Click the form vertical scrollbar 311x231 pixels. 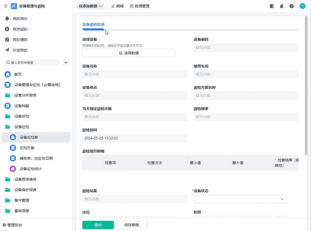306,85
